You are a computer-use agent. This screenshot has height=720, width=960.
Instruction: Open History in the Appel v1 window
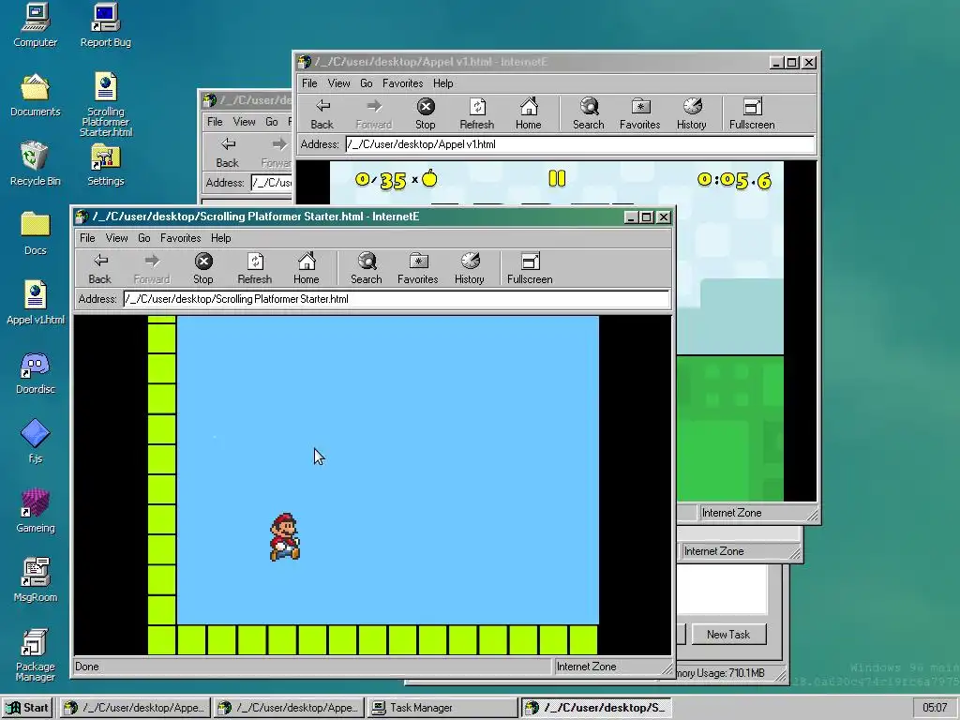[692, 113]
